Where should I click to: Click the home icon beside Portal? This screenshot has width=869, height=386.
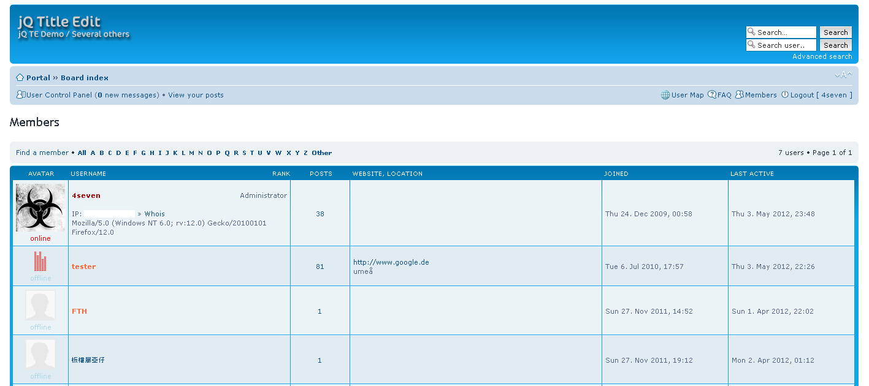pos(20,78)
